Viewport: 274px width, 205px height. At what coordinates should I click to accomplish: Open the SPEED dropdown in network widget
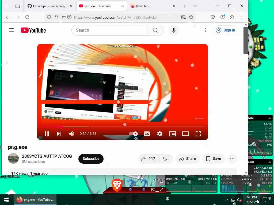pyautogui.click(x=246, y=176)
